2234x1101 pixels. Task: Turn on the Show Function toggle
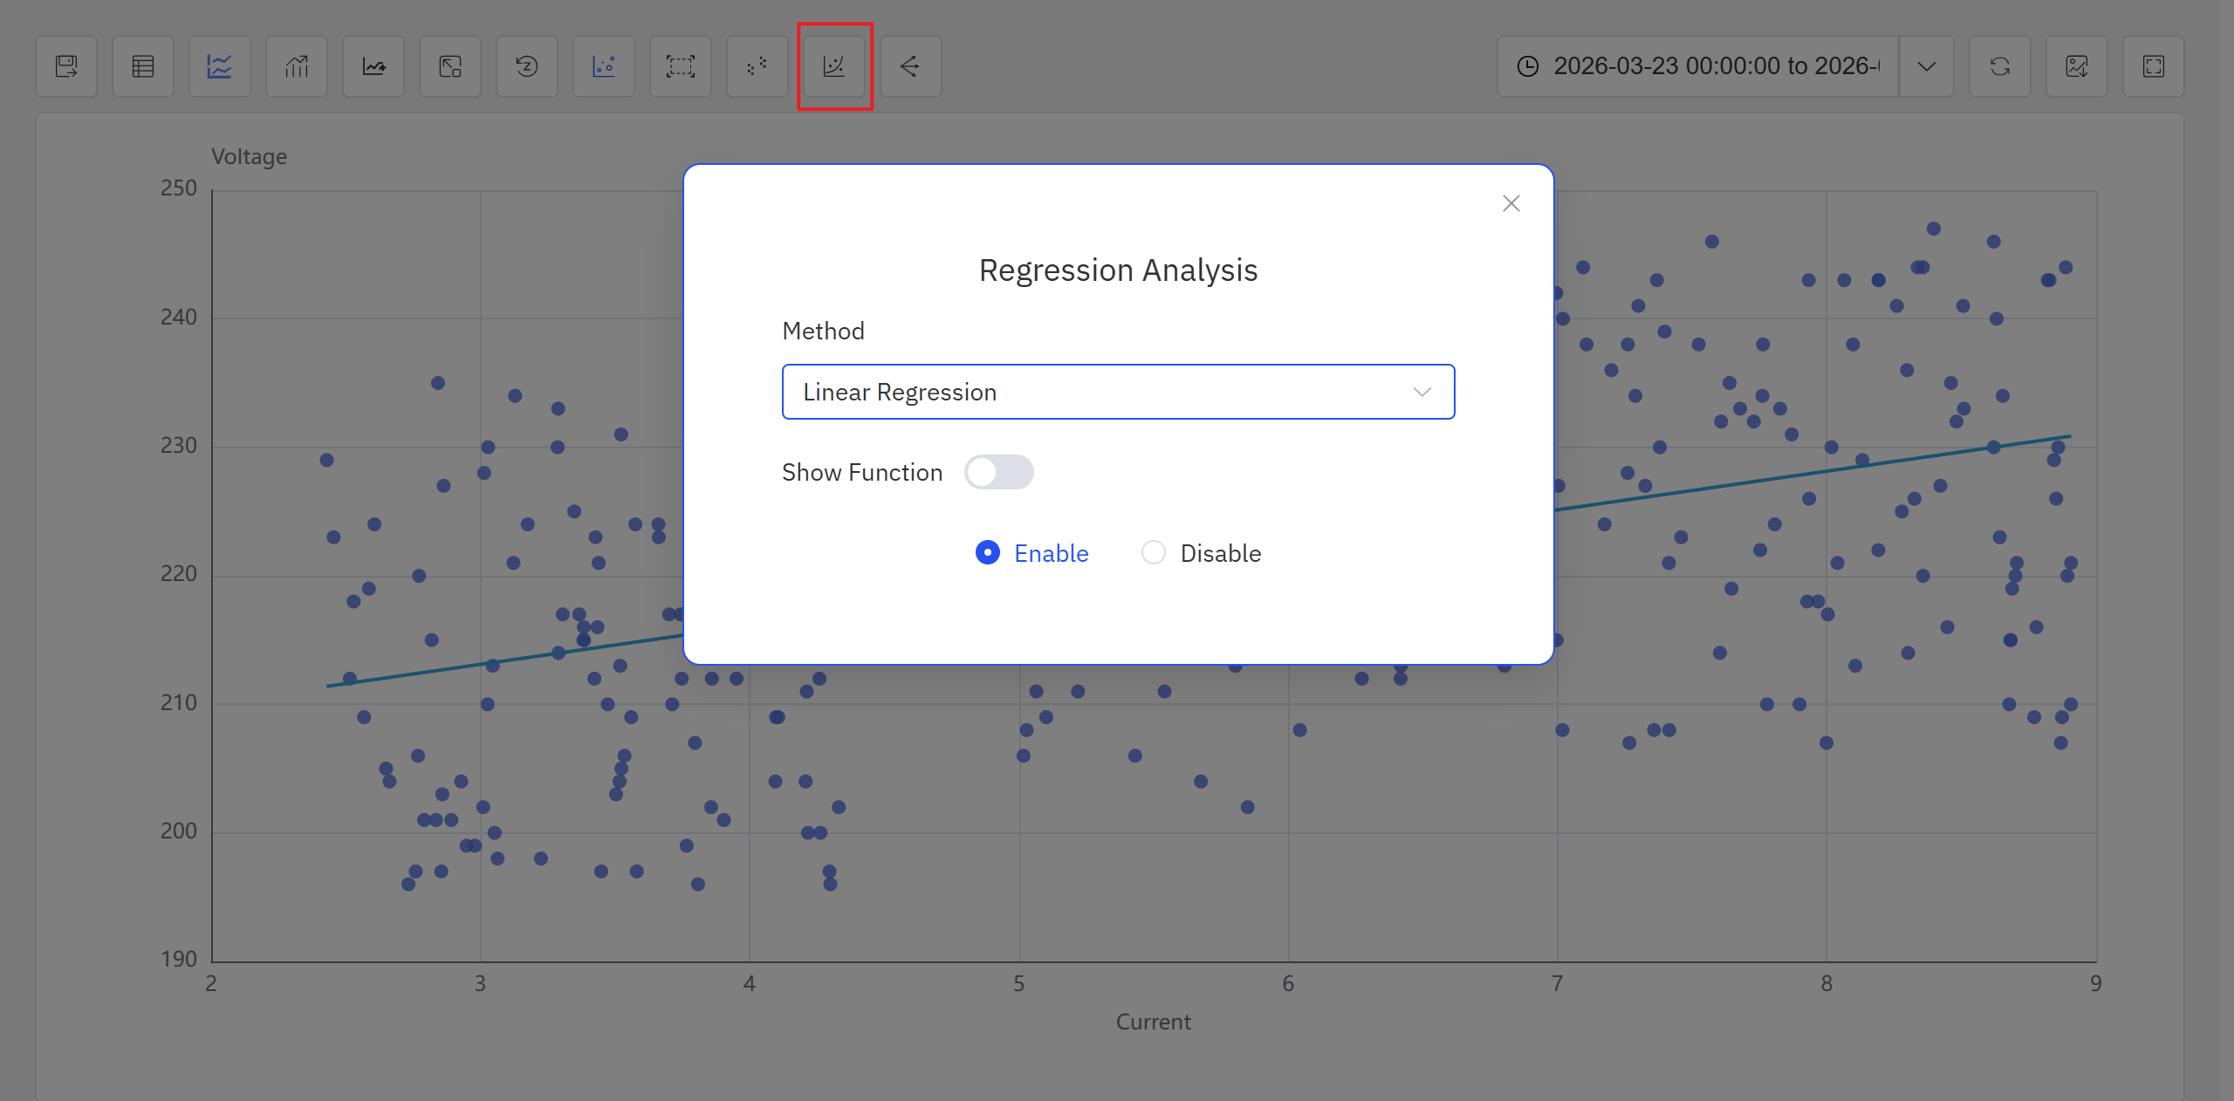coord(998,472)
